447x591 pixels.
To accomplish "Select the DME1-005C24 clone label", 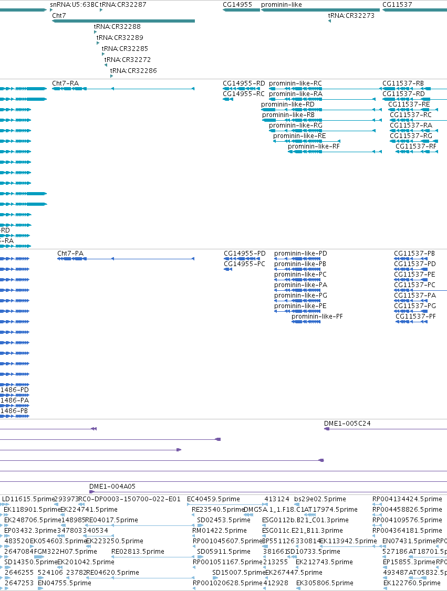I will point(347,424).
